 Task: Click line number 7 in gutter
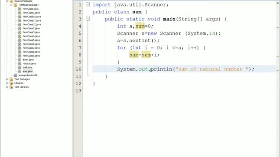pos(80,48)
